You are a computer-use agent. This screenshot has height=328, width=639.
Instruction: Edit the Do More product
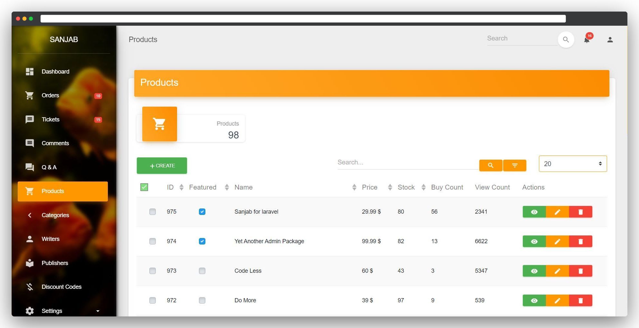pos(557,300)
